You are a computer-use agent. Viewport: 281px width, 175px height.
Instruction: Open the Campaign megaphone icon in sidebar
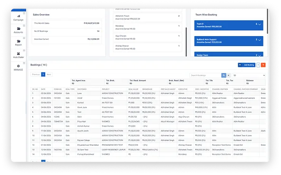[x=19, y=16]
